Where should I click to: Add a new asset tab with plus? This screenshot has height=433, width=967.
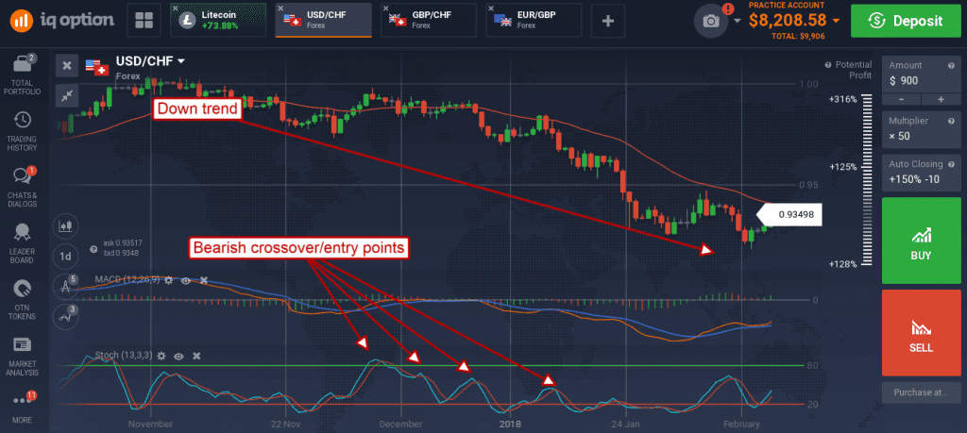click(608, 21)
